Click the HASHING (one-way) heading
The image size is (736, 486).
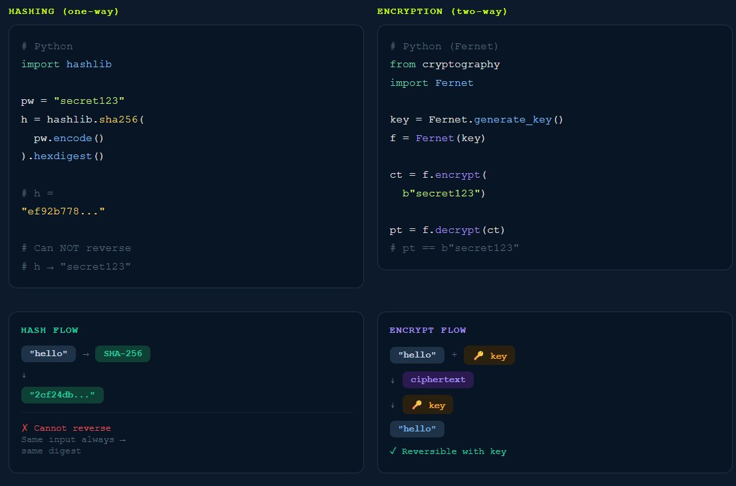(63, 11)
